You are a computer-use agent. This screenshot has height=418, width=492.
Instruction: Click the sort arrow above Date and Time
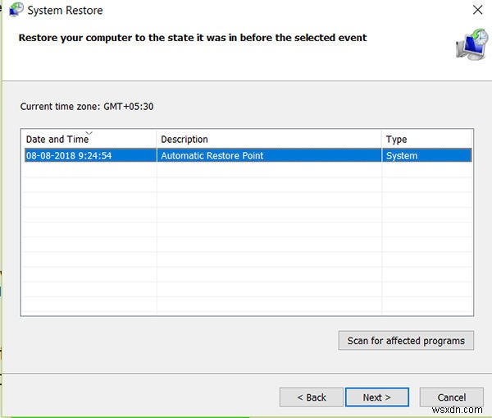(x=89, y=132)
